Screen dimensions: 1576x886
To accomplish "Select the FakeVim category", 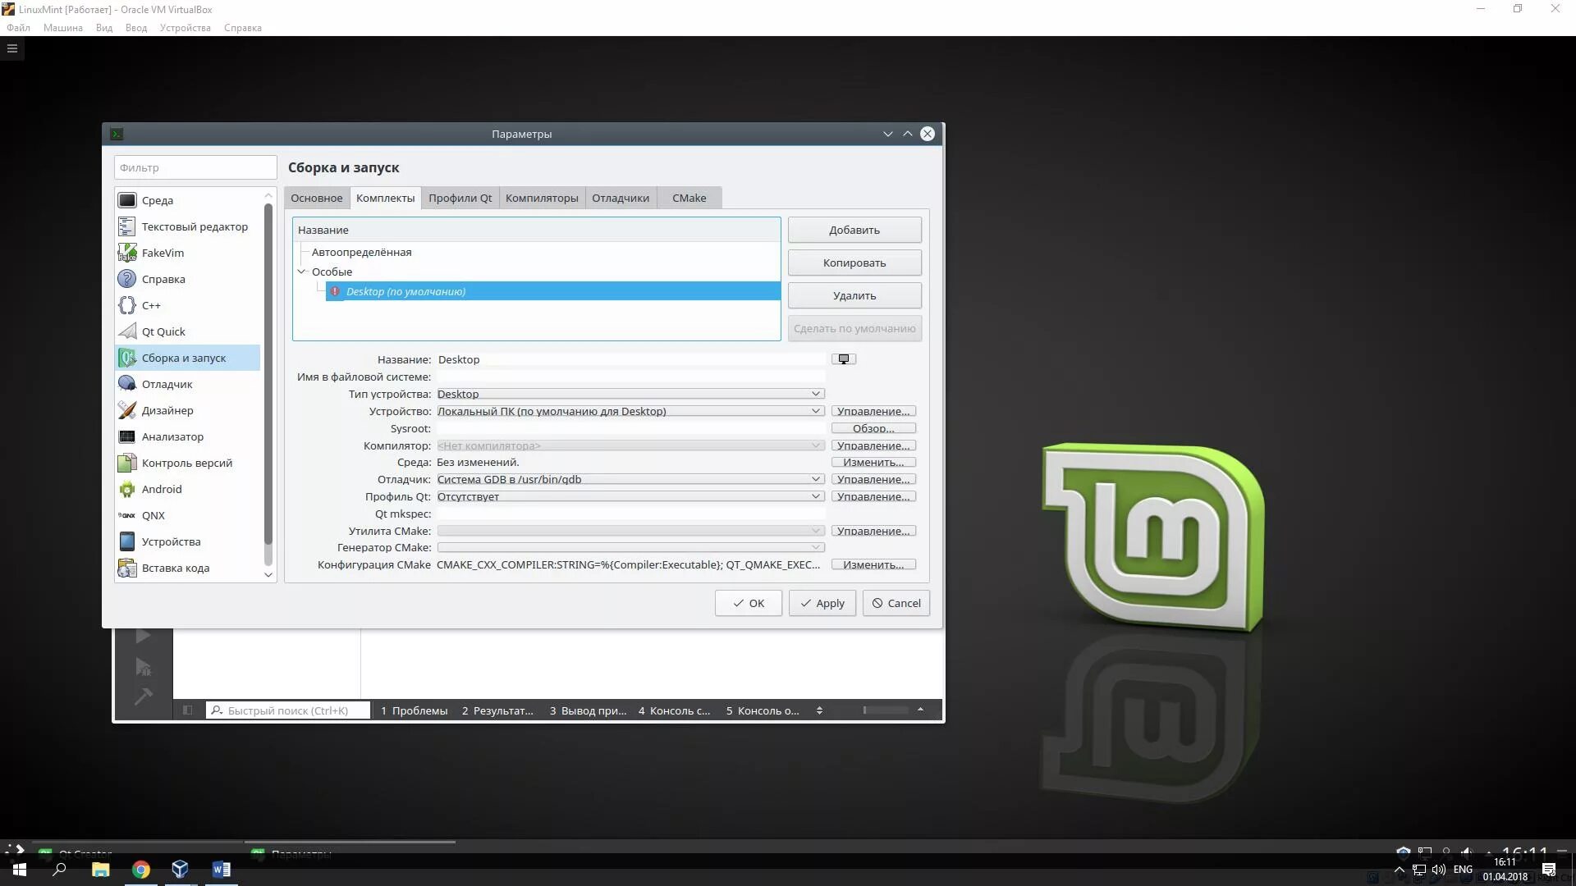I will 188,253.
